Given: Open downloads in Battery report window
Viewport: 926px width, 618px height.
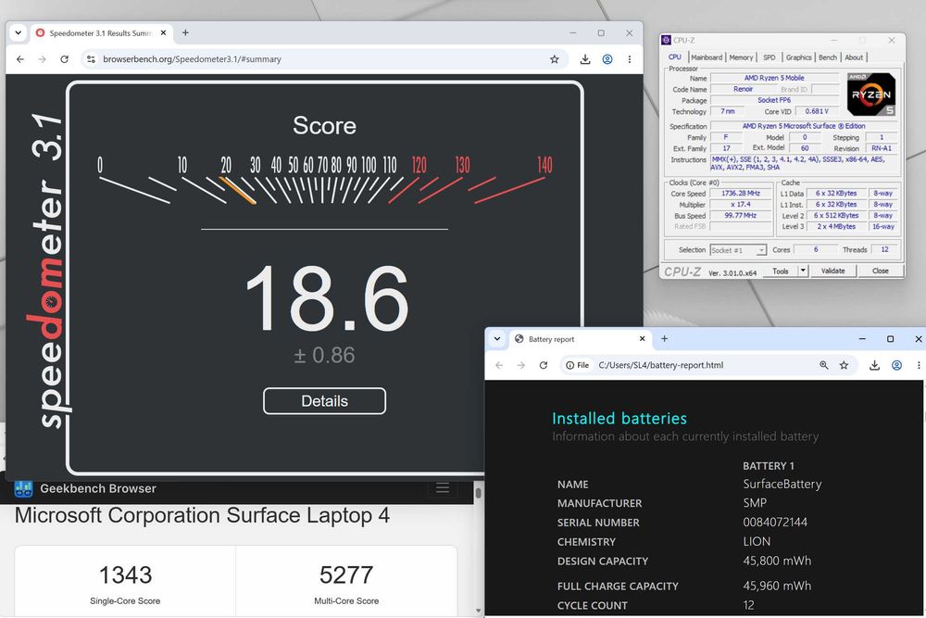Looking at the screenshot, I should point(874,365).
